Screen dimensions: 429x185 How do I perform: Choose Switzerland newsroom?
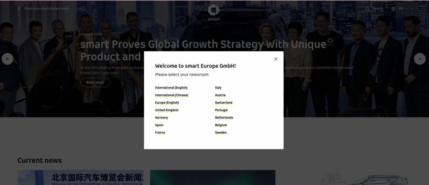[224, 102]
